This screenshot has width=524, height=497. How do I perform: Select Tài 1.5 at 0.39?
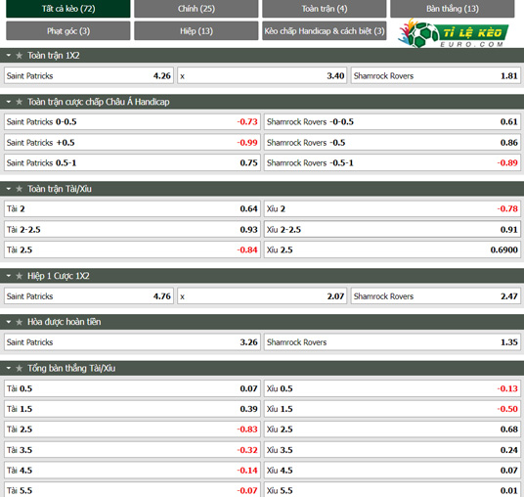click(x=132, y=409)
